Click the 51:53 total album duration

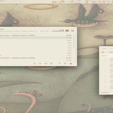(69, 58)
